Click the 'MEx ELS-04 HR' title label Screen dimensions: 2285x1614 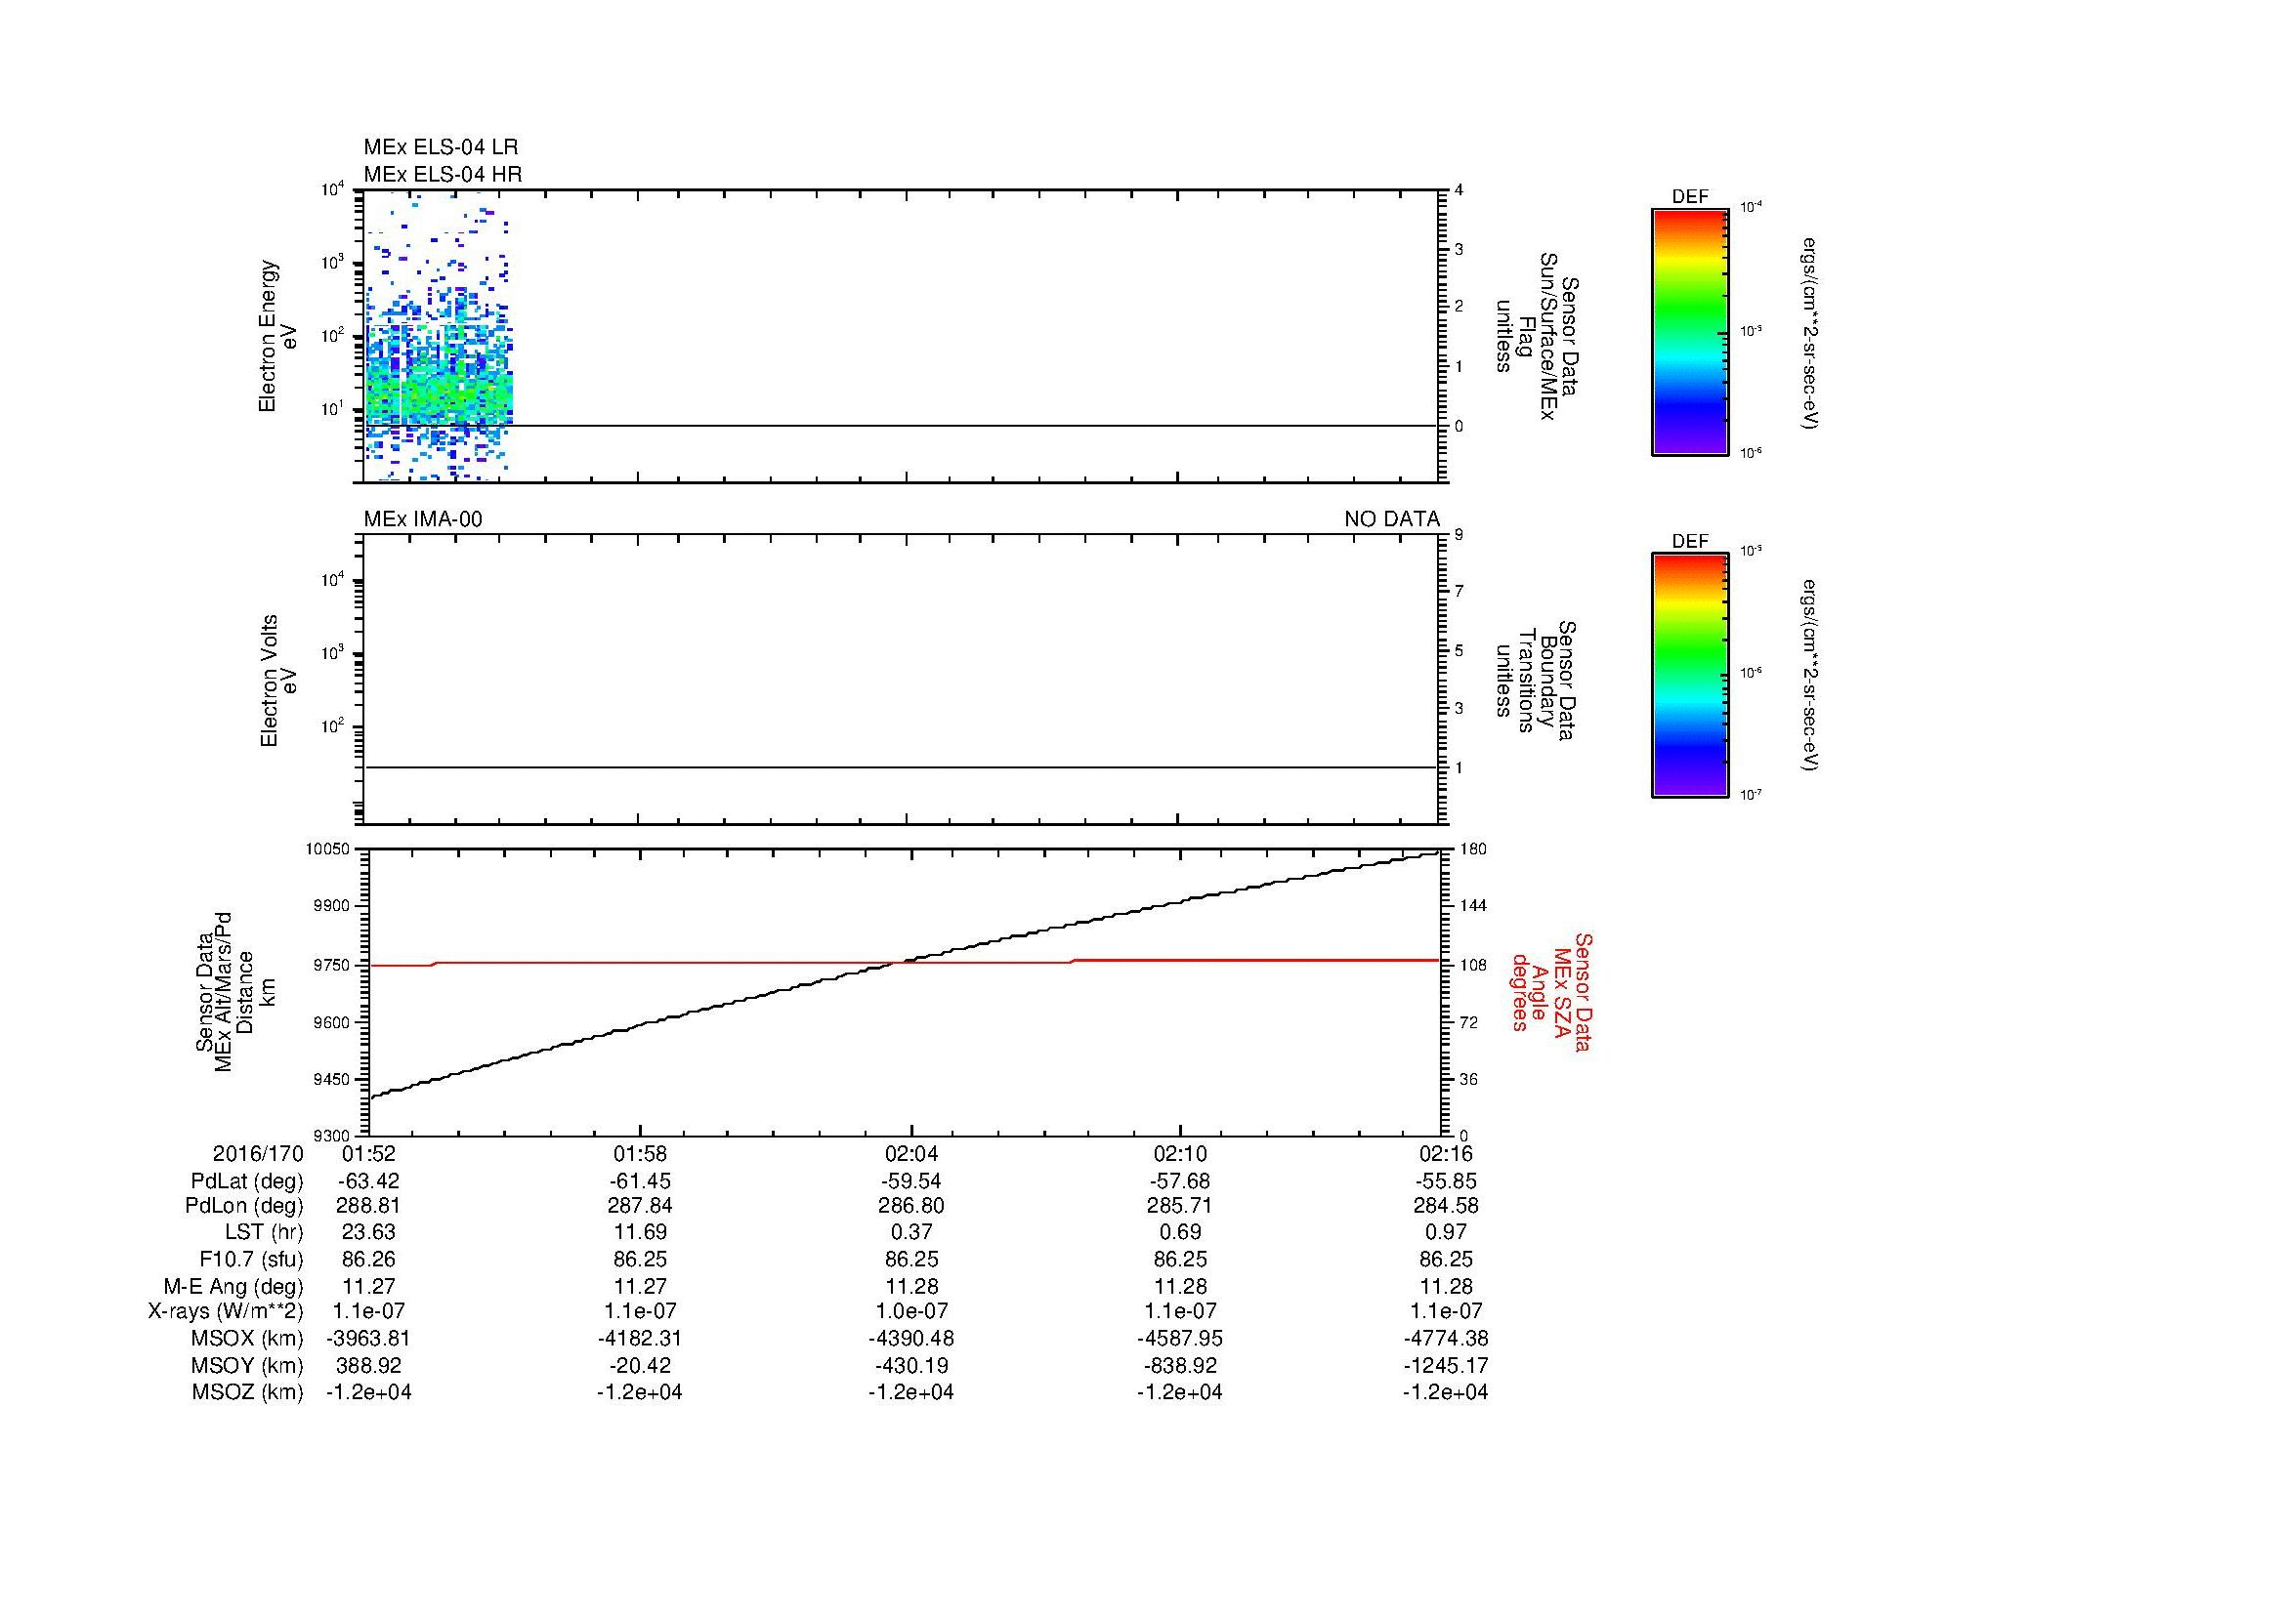(442, 175)
